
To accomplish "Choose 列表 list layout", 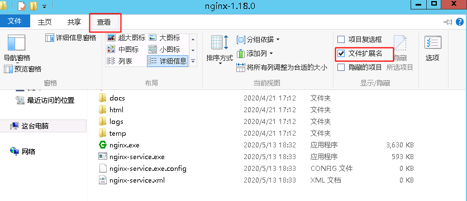I will [119, 61].
